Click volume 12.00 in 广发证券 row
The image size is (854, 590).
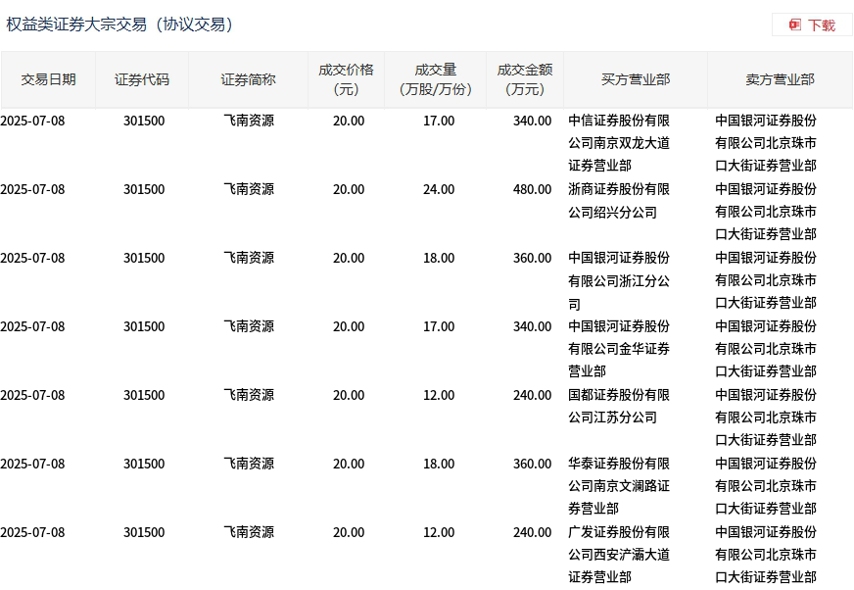coord(439,533)
